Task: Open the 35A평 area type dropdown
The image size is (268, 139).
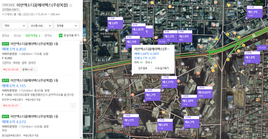Action: coord(40,26)
